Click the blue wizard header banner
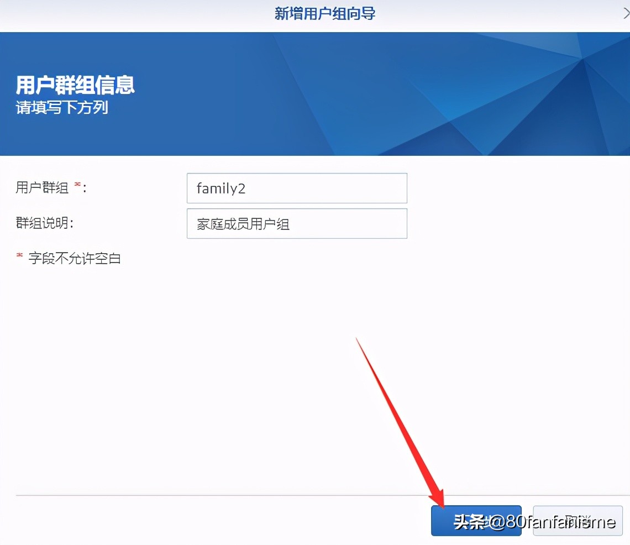Image resolution: width=630 pixels, height=545 pixels. [x=315, y=94]
